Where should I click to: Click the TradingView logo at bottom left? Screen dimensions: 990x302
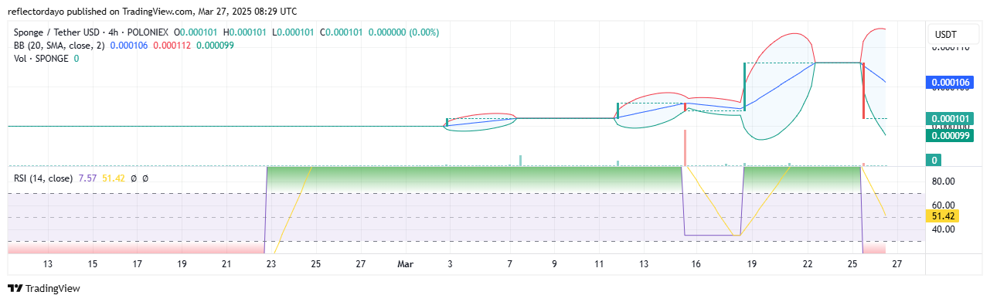44,289
